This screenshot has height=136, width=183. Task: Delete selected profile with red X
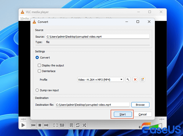(135, 79)
